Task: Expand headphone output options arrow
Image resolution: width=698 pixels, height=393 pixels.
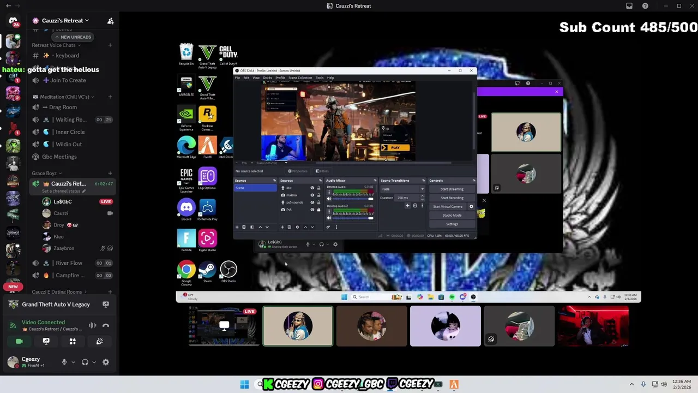Action: tap(94, 362)
